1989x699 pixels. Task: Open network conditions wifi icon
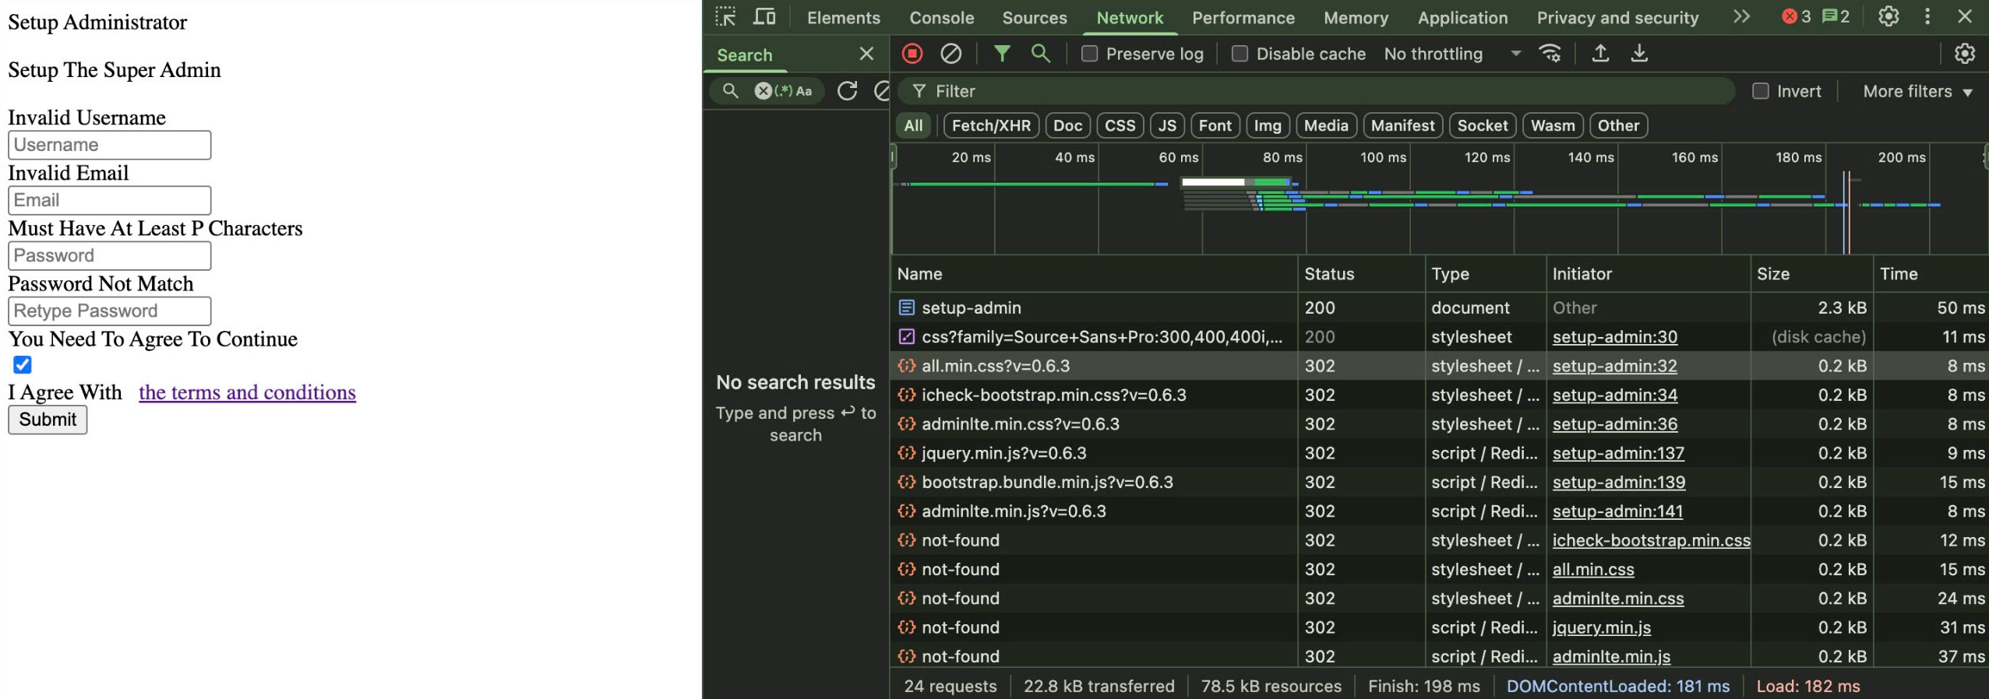1550,53
